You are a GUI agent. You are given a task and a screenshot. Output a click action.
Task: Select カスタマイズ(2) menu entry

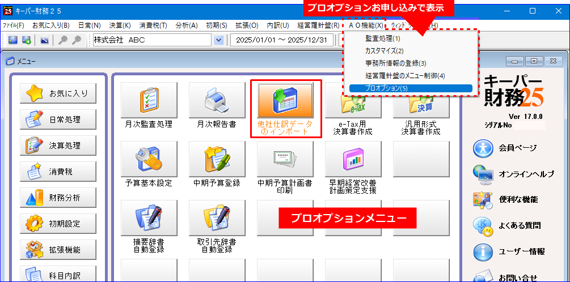[411, 51]
